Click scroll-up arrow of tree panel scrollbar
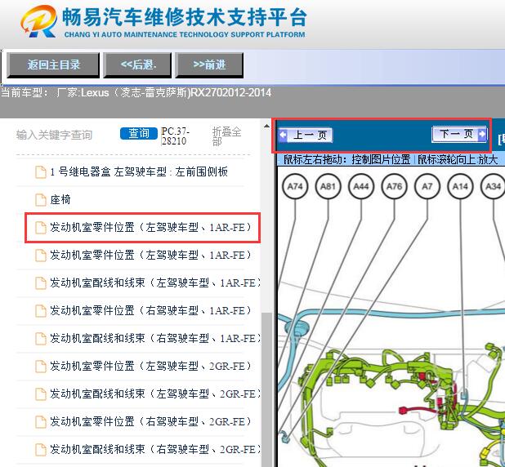The image size is (505, 467). point(266,127)
